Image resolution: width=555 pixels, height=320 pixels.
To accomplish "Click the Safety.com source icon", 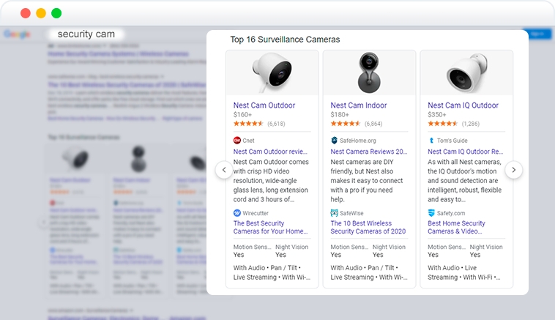I will (431, 213).
